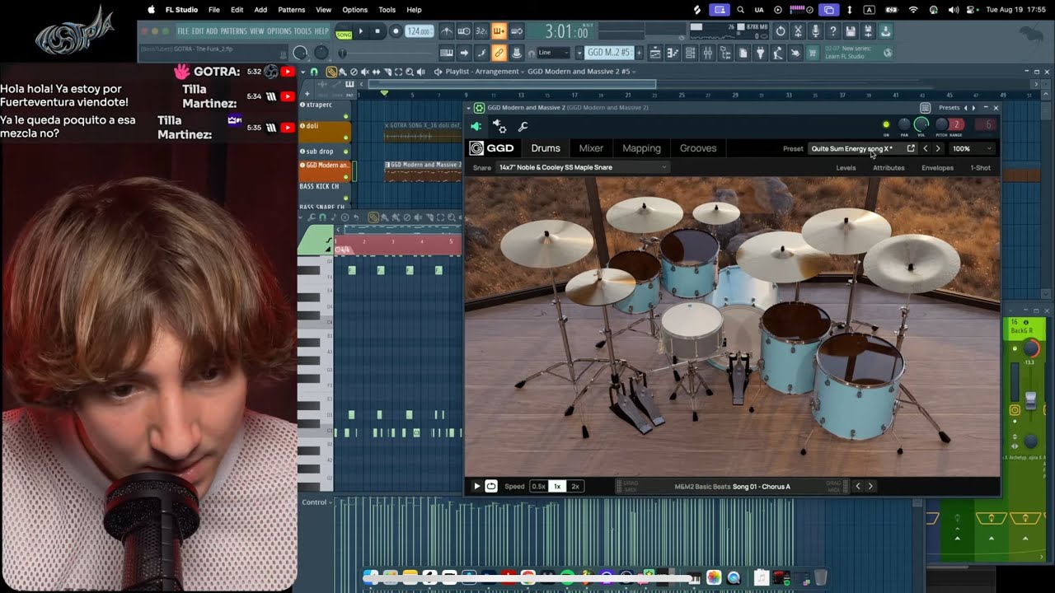
Task: Open the Patterns menu in macOS menu bar
Action: 292,10
